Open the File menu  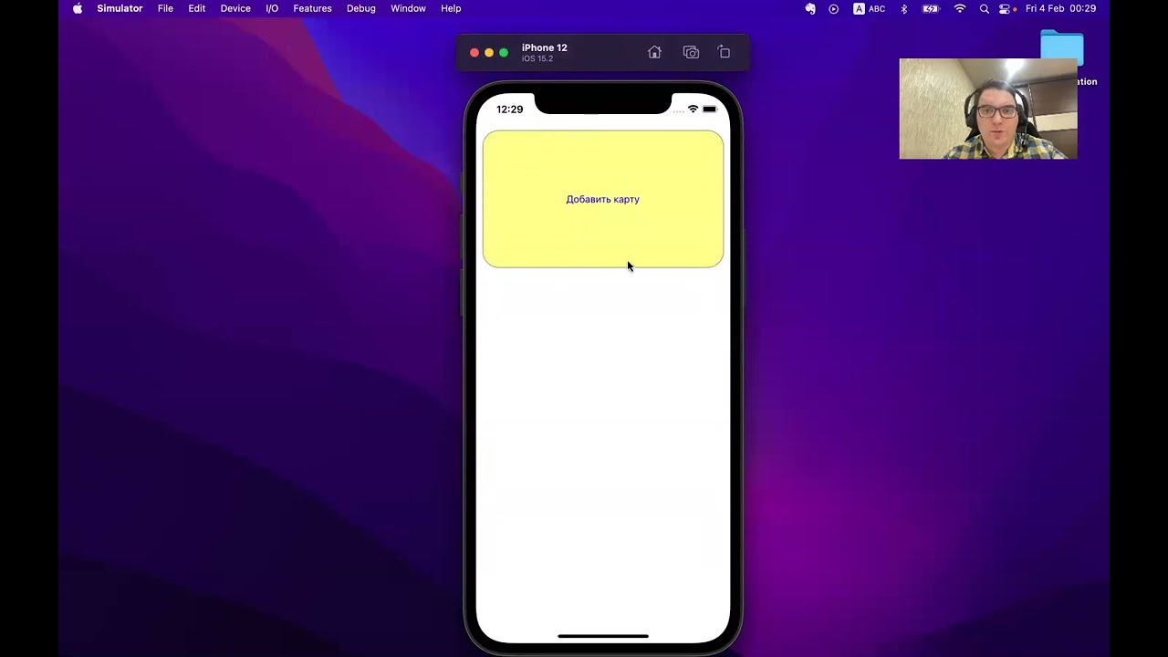point(165,8)
